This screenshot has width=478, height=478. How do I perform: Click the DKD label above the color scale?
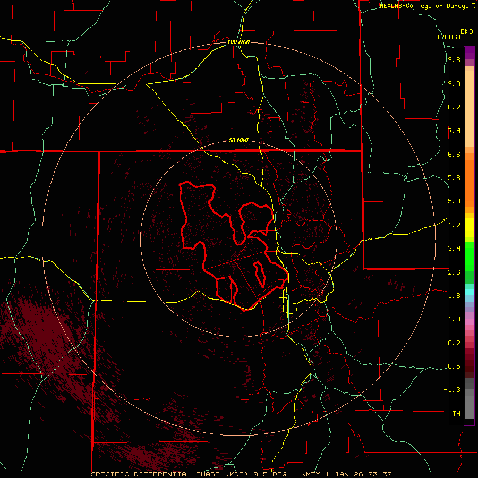[x=467, y=32]
